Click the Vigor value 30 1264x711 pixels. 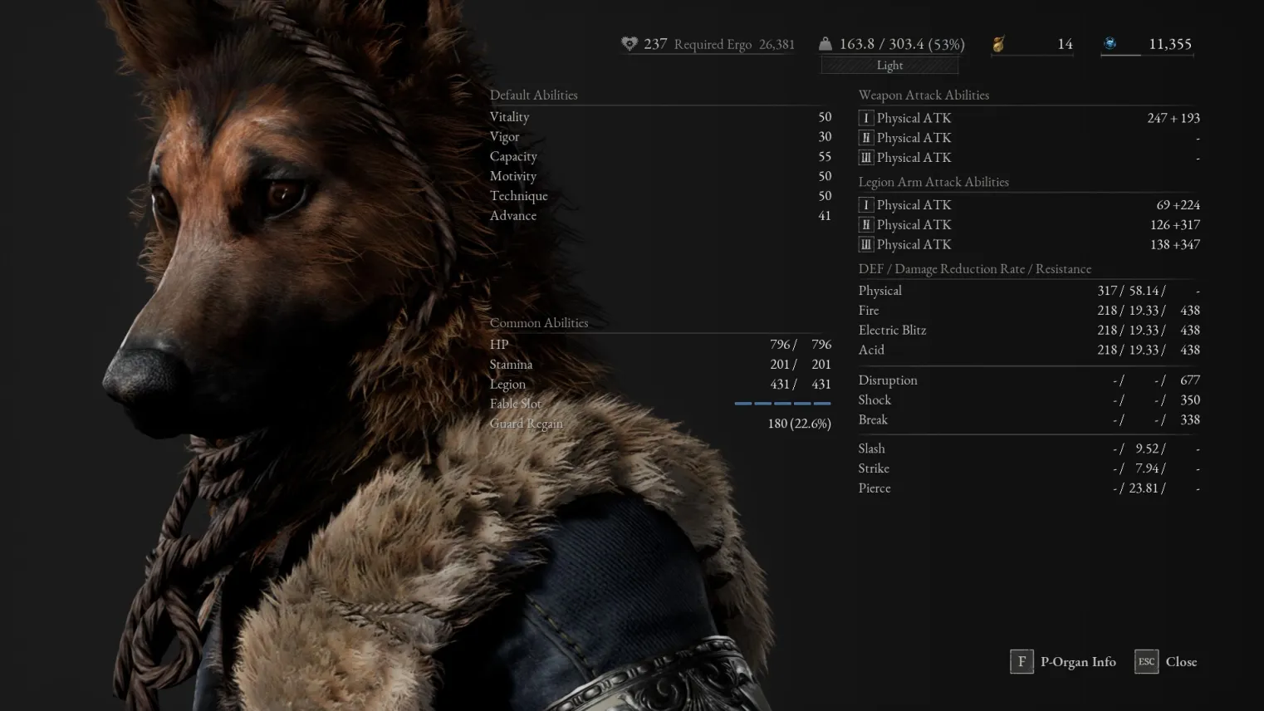click(x=825, y=137)
